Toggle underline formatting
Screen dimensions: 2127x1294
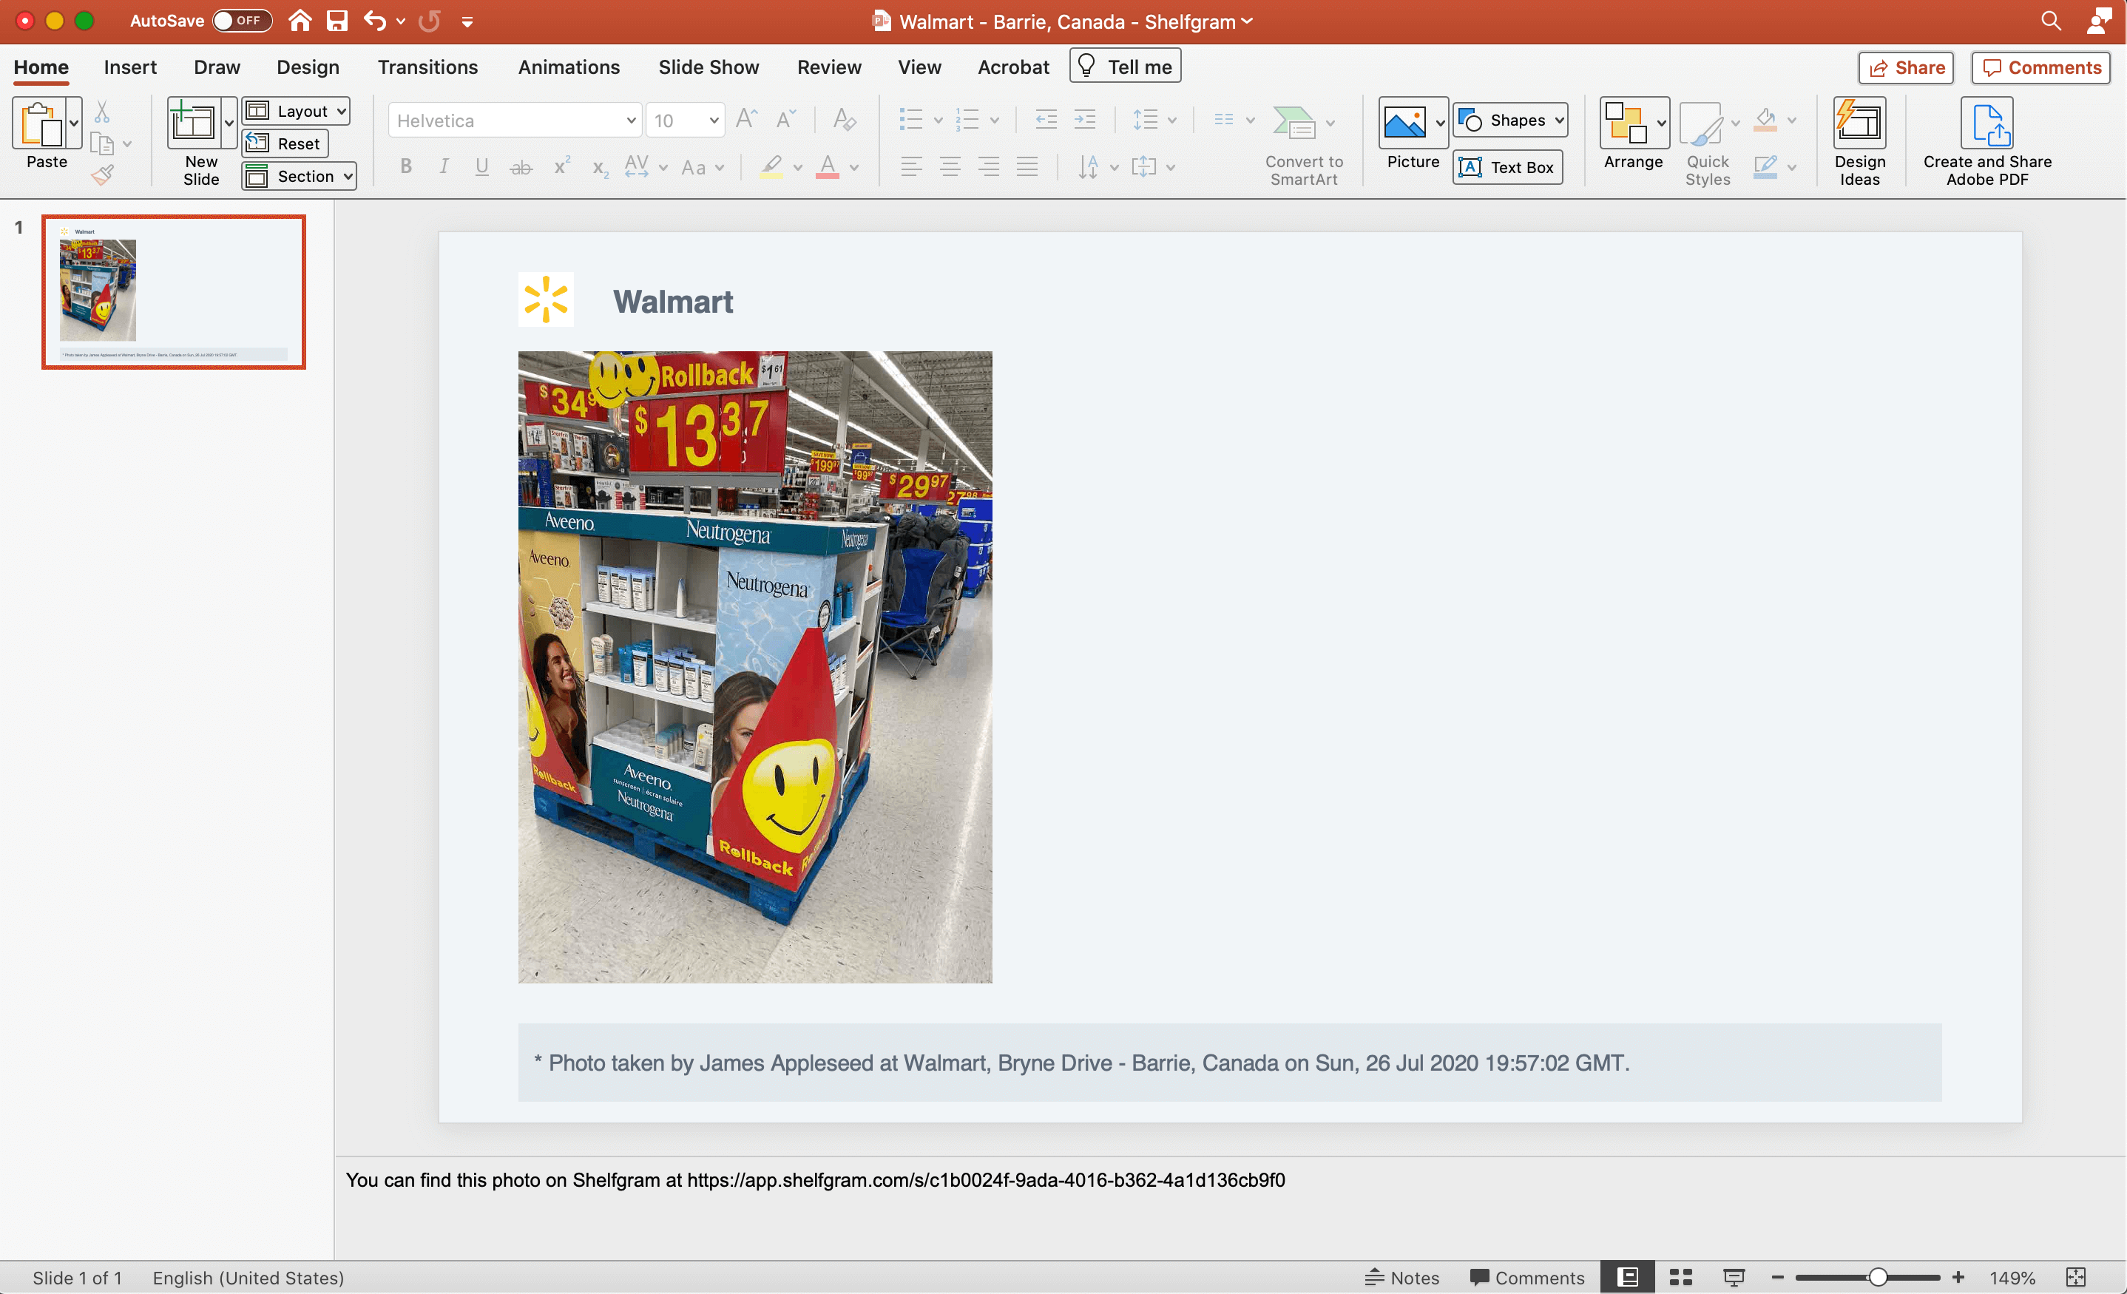tap(481, 166)
